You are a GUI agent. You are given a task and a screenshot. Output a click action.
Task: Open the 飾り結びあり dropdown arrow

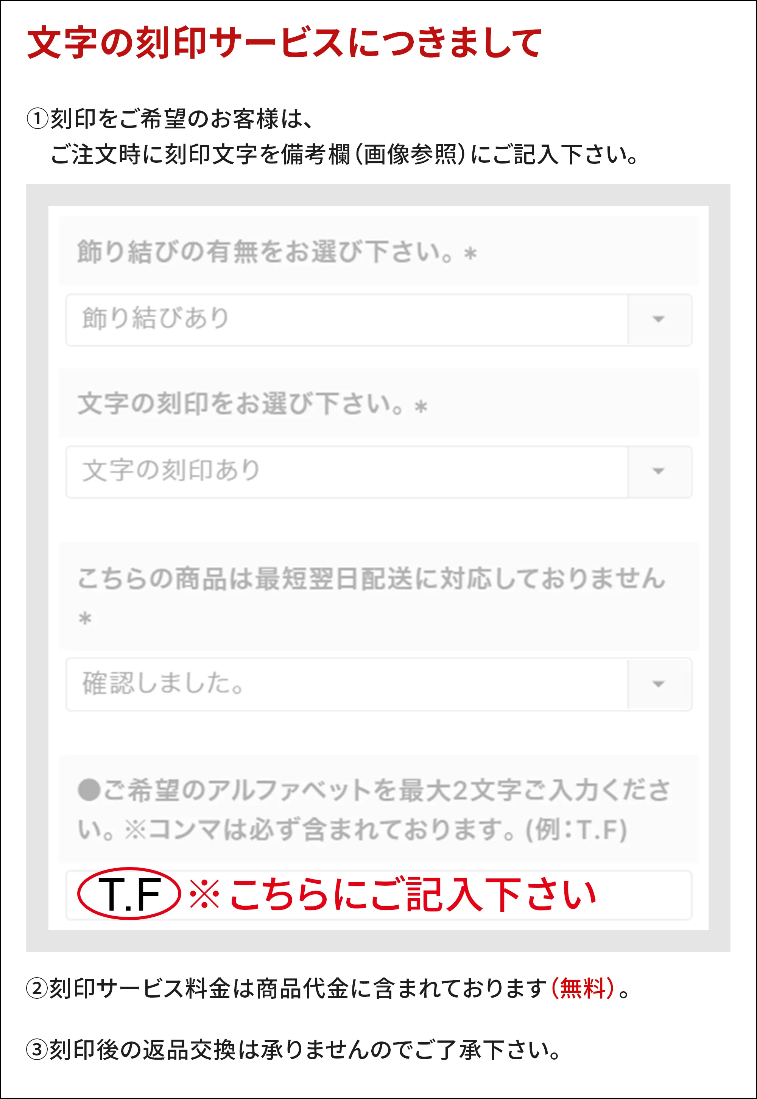point(659,320)
